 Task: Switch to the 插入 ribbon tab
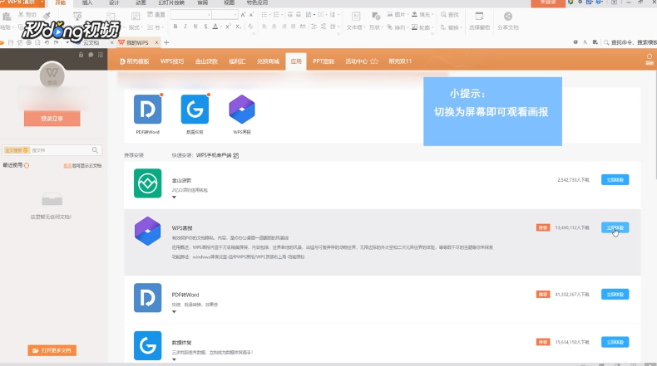(87, 3)
